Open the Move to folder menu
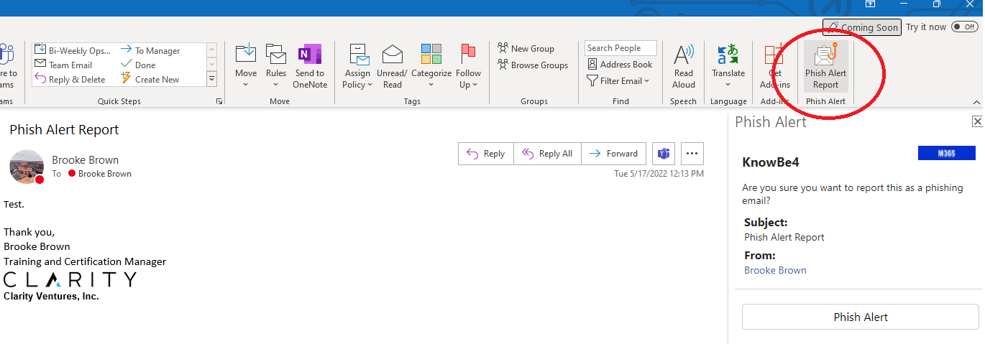Screen dimensions: 985x344 [246, 67]
